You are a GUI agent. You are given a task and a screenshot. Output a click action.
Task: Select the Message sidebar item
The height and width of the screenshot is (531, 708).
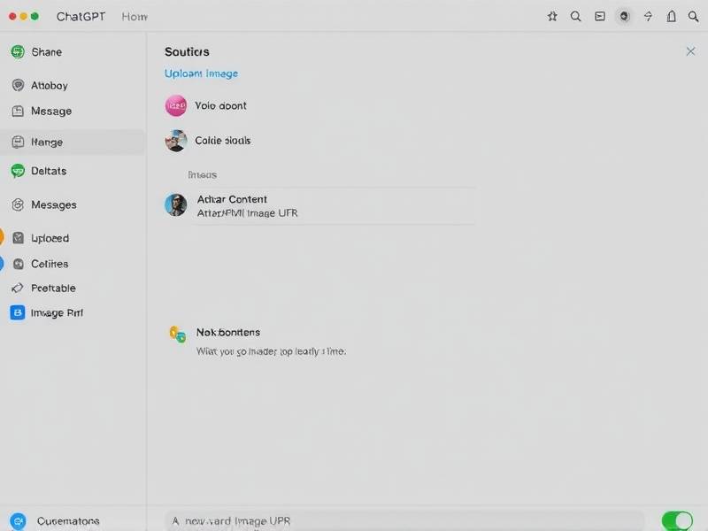coord(50,112)
